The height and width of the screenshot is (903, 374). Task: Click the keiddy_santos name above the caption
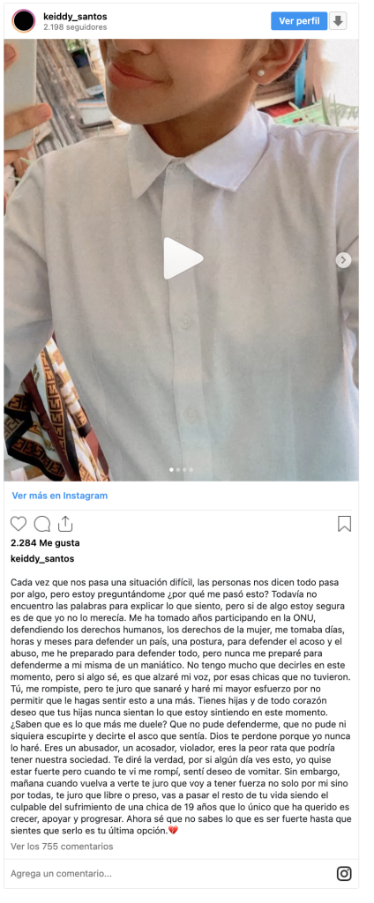pos(42,558)
